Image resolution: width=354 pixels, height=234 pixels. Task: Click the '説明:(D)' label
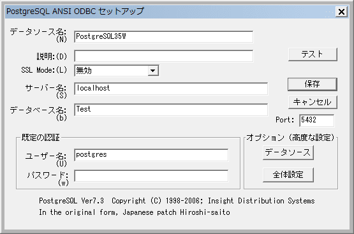(52, 56)
